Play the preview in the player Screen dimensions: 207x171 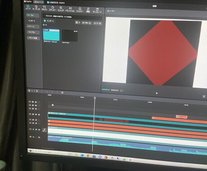157,93
